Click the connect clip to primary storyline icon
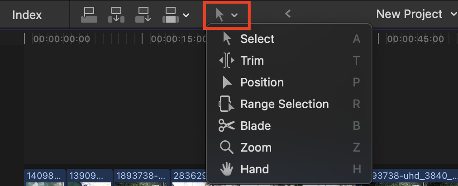This screenshot has width=458, height=186. coord(89,14)
